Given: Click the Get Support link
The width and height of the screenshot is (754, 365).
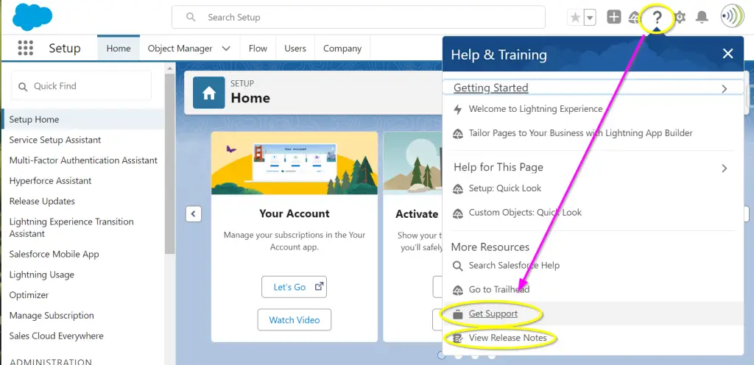Looking at the screenshot, I should coord(493,313).
